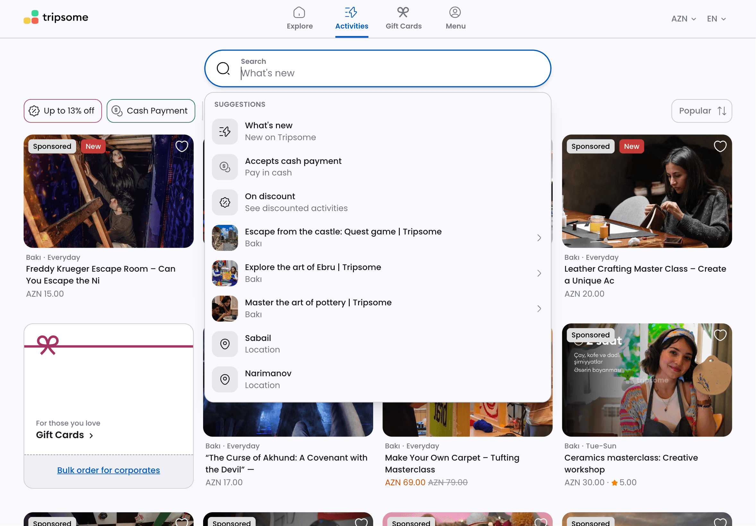Click the New badge on Freddy Krueger card

coord(93,146)
